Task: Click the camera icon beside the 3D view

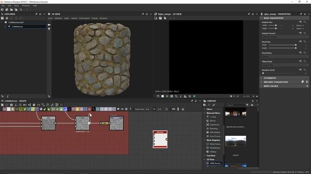Action: [x=49, y=25]
